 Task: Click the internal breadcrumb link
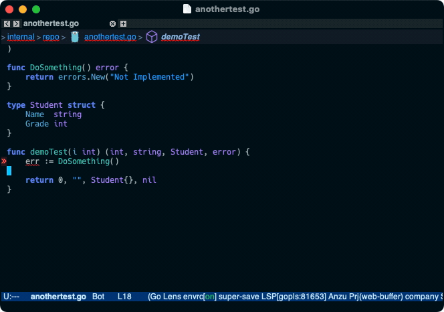click(x=21, y=37)
